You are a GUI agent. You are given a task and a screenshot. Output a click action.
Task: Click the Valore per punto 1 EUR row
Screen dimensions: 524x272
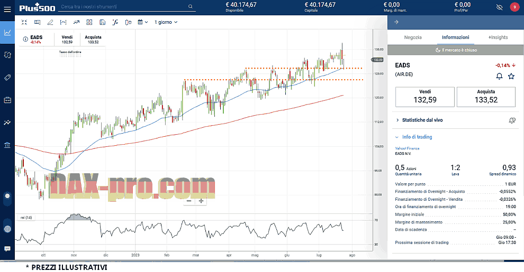456,184
